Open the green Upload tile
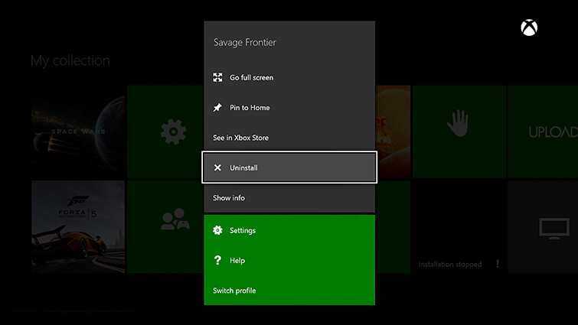The height and width of the screenshot is (325, 578). (543, 132)
